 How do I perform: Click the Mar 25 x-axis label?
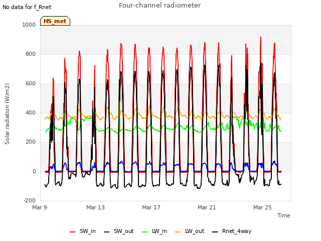click(262, 207)
